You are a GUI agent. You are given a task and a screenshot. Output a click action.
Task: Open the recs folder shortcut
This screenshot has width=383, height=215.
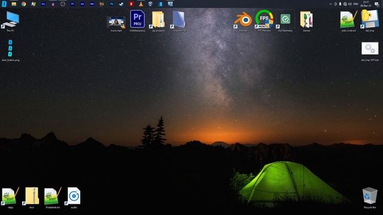click(32, 198)
